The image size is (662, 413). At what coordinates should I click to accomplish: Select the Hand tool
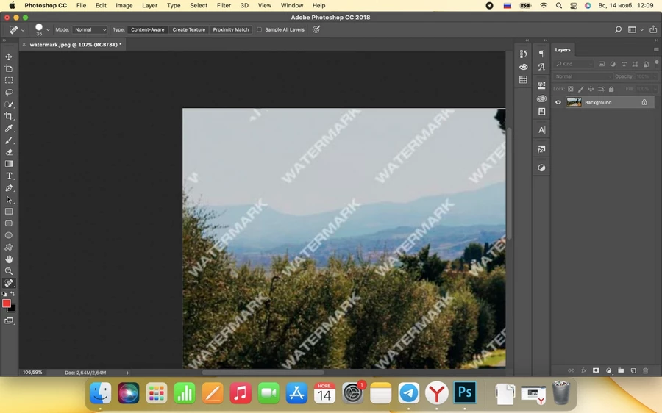9,259
